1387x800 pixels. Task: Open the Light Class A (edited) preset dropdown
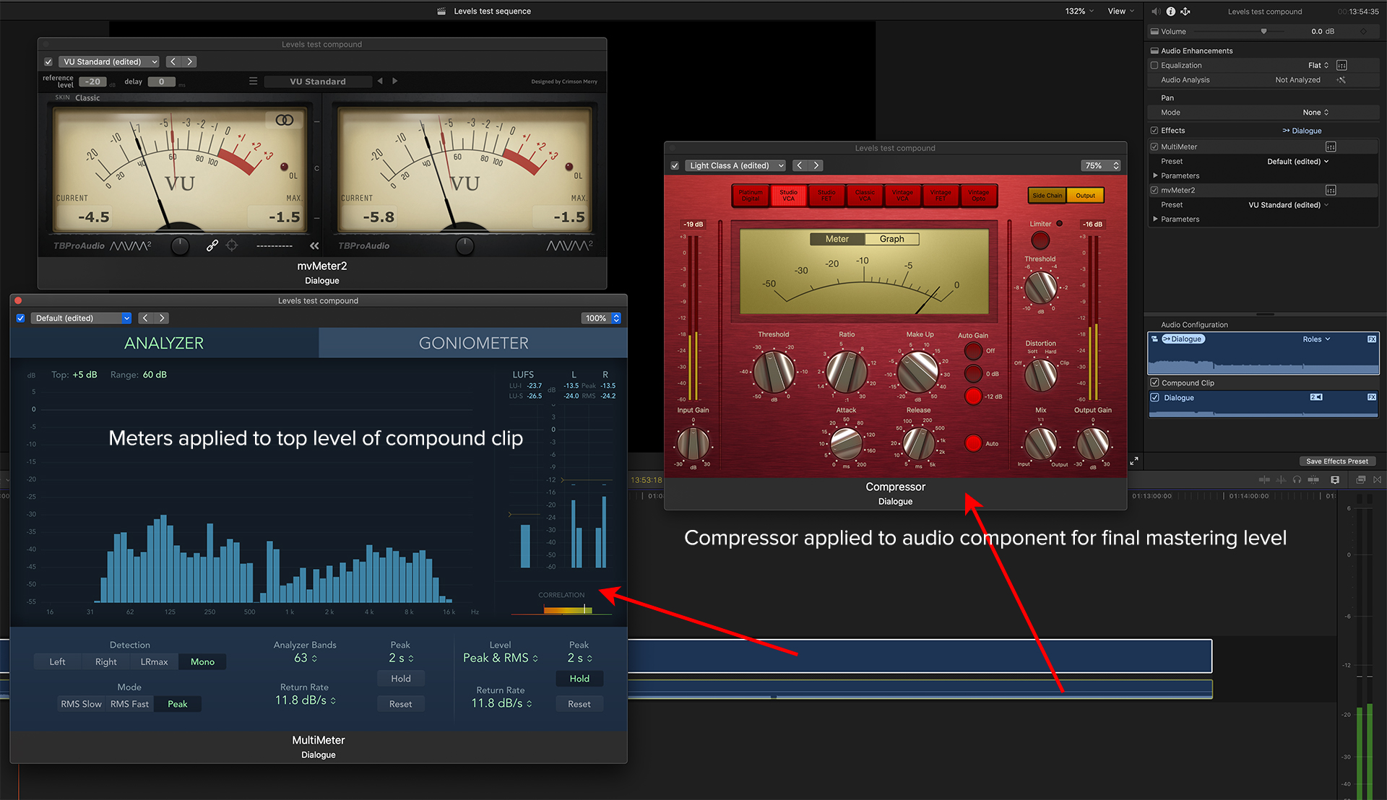click(x=735, y=166)
